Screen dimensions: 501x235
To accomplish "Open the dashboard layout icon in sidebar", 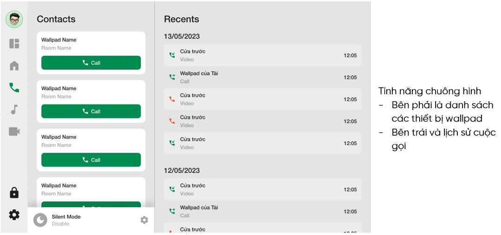I will click(14, 44).
